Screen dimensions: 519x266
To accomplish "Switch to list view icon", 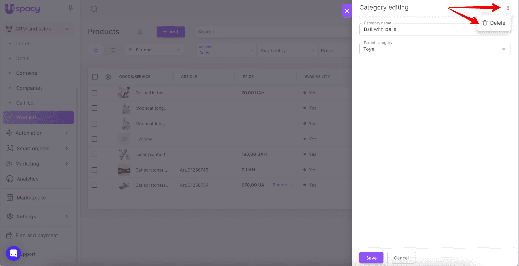I will pyautogui.click(x=96, y=50).
